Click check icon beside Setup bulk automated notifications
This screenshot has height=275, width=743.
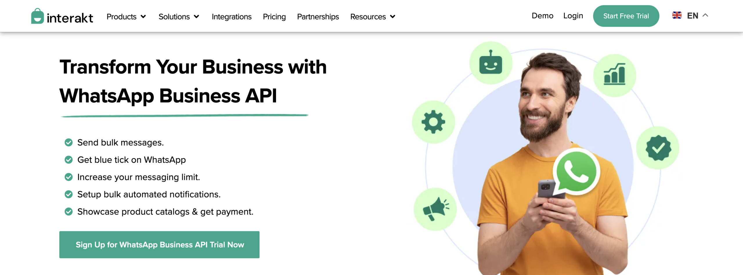(x=68, y=194)
